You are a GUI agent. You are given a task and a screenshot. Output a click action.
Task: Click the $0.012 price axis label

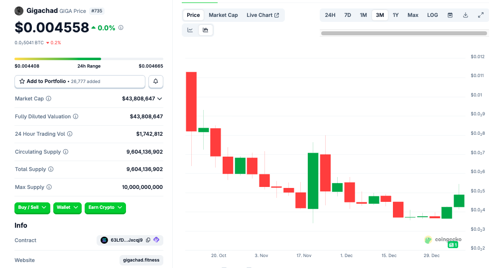tap(478, 57)
